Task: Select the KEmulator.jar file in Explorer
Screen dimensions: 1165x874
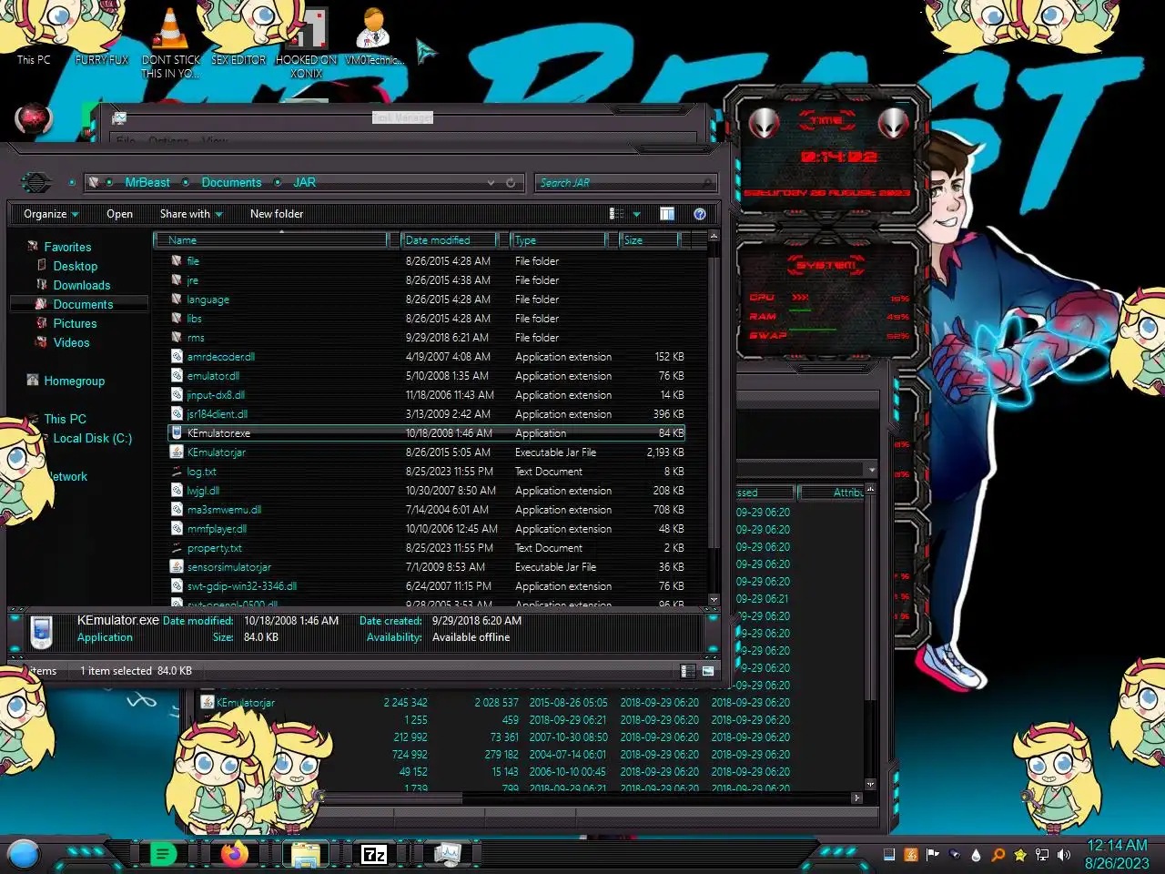Action: [x=428, y=452]
